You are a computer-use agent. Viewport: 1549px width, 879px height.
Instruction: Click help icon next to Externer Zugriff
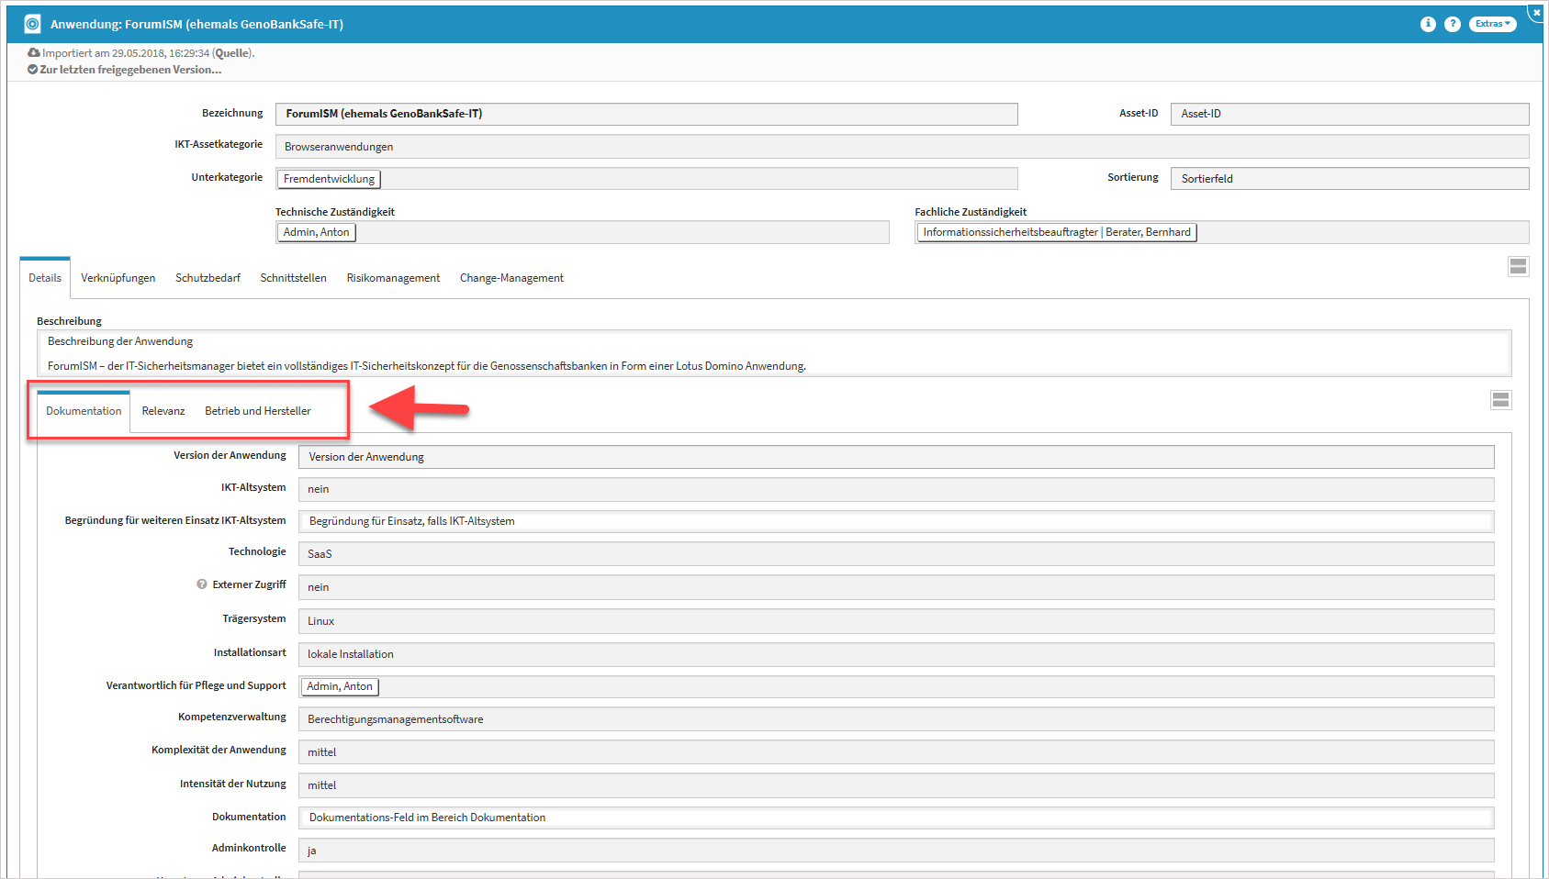202,584
